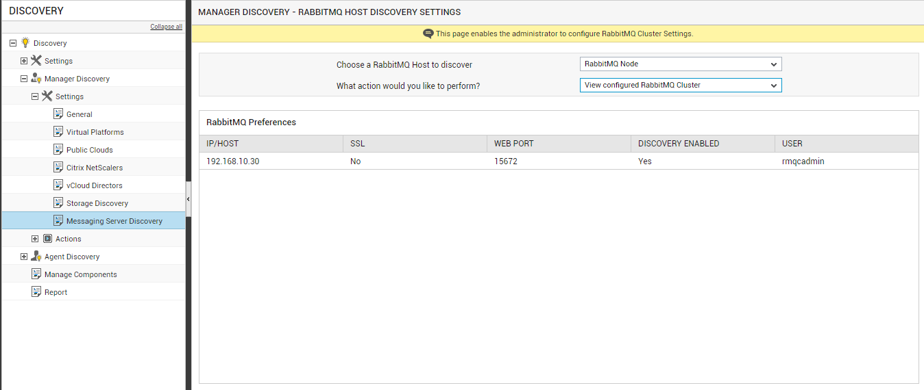The image size is (924, 390).
Task: Click the Discovery lightbulb icon
Action: point(25,42)
